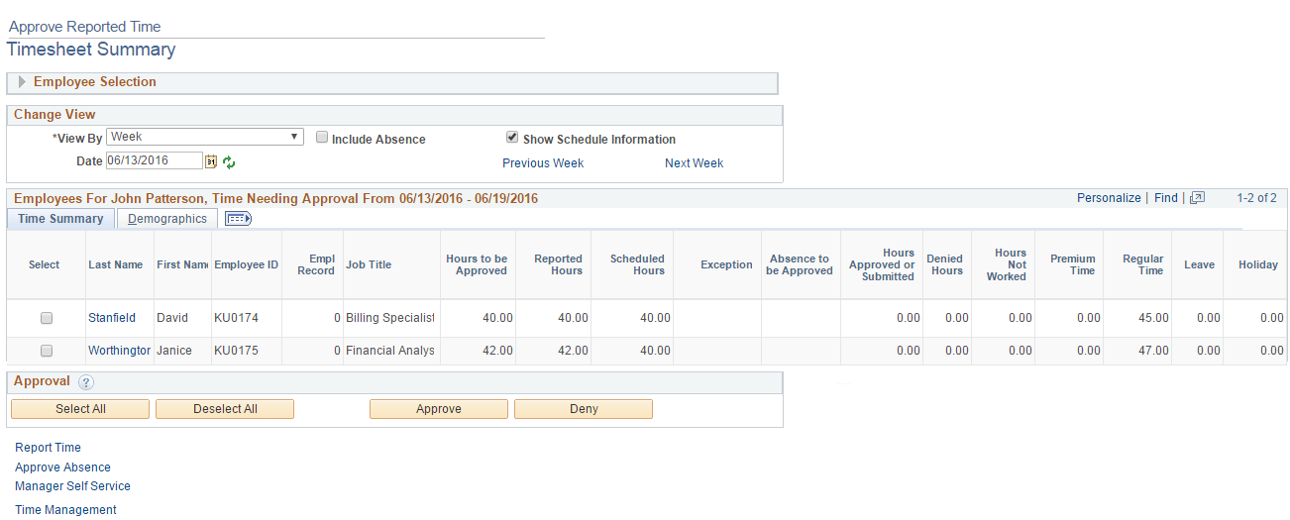
Task: Click the Approve button
Action: 439,409
